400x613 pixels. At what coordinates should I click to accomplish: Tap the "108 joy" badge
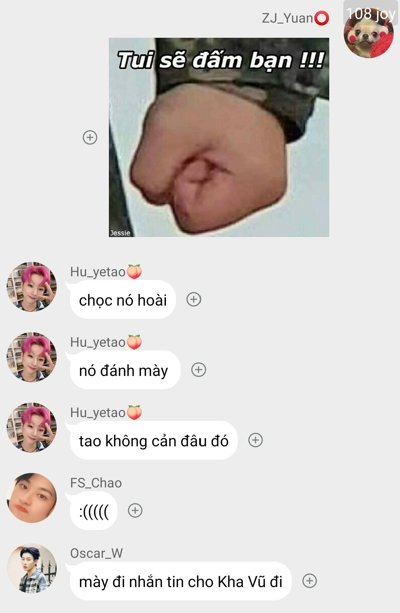371,13
